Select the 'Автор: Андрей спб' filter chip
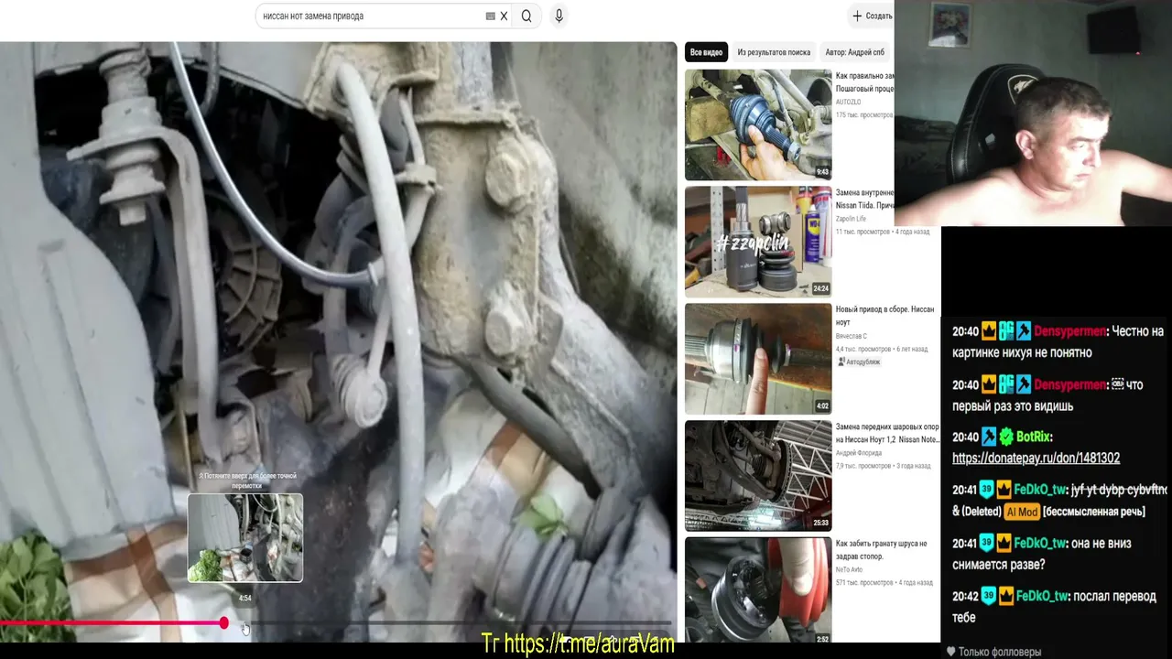 (855, 52)
